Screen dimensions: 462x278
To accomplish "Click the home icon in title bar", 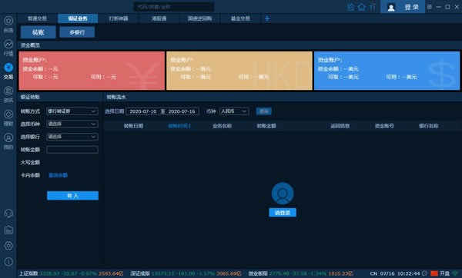I will (x=362, y=7).
